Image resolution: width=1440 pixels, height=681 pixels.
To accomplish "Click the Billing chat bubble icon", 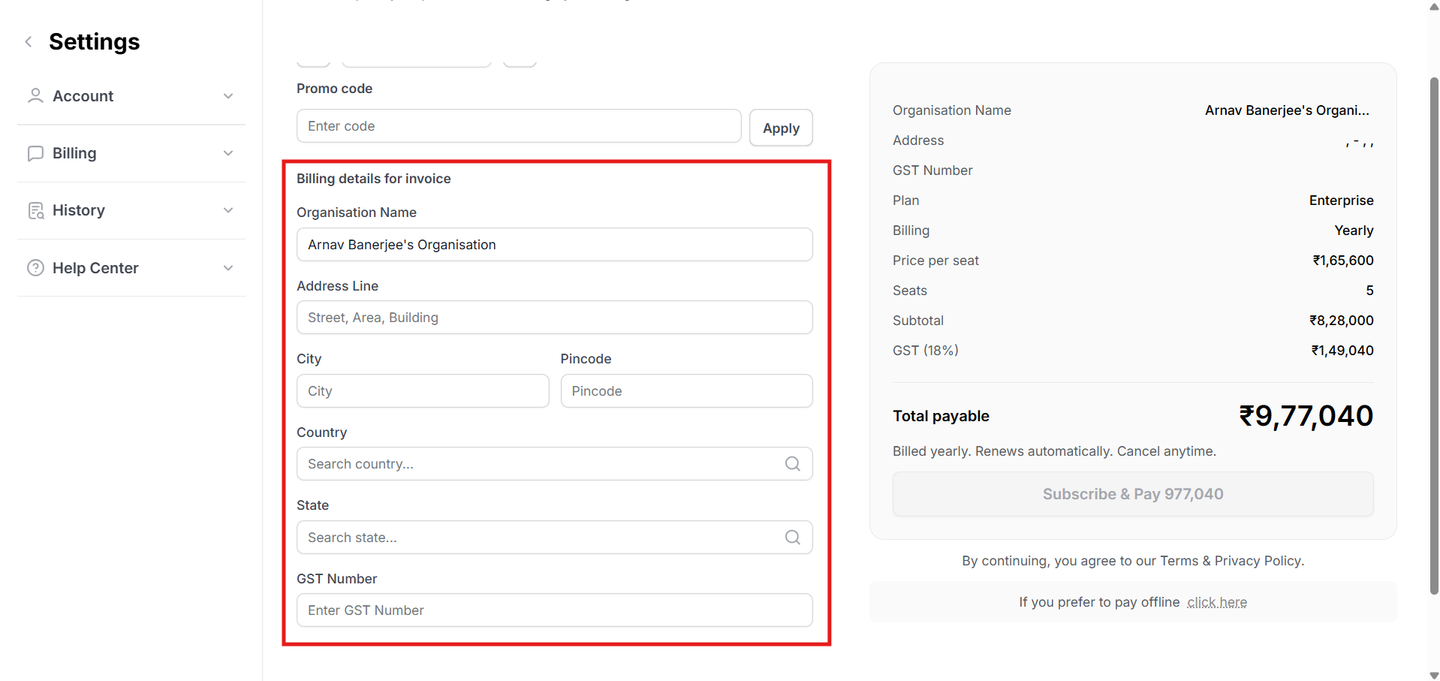I will pos(35,153).
